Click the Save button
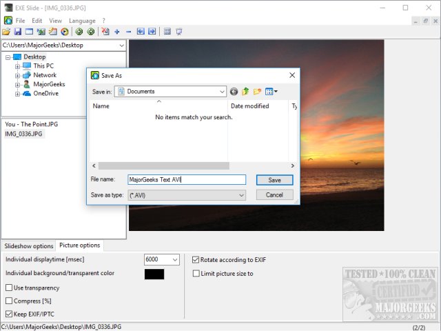441x331 pixels. pyautogui.click(x=274, y=180)
